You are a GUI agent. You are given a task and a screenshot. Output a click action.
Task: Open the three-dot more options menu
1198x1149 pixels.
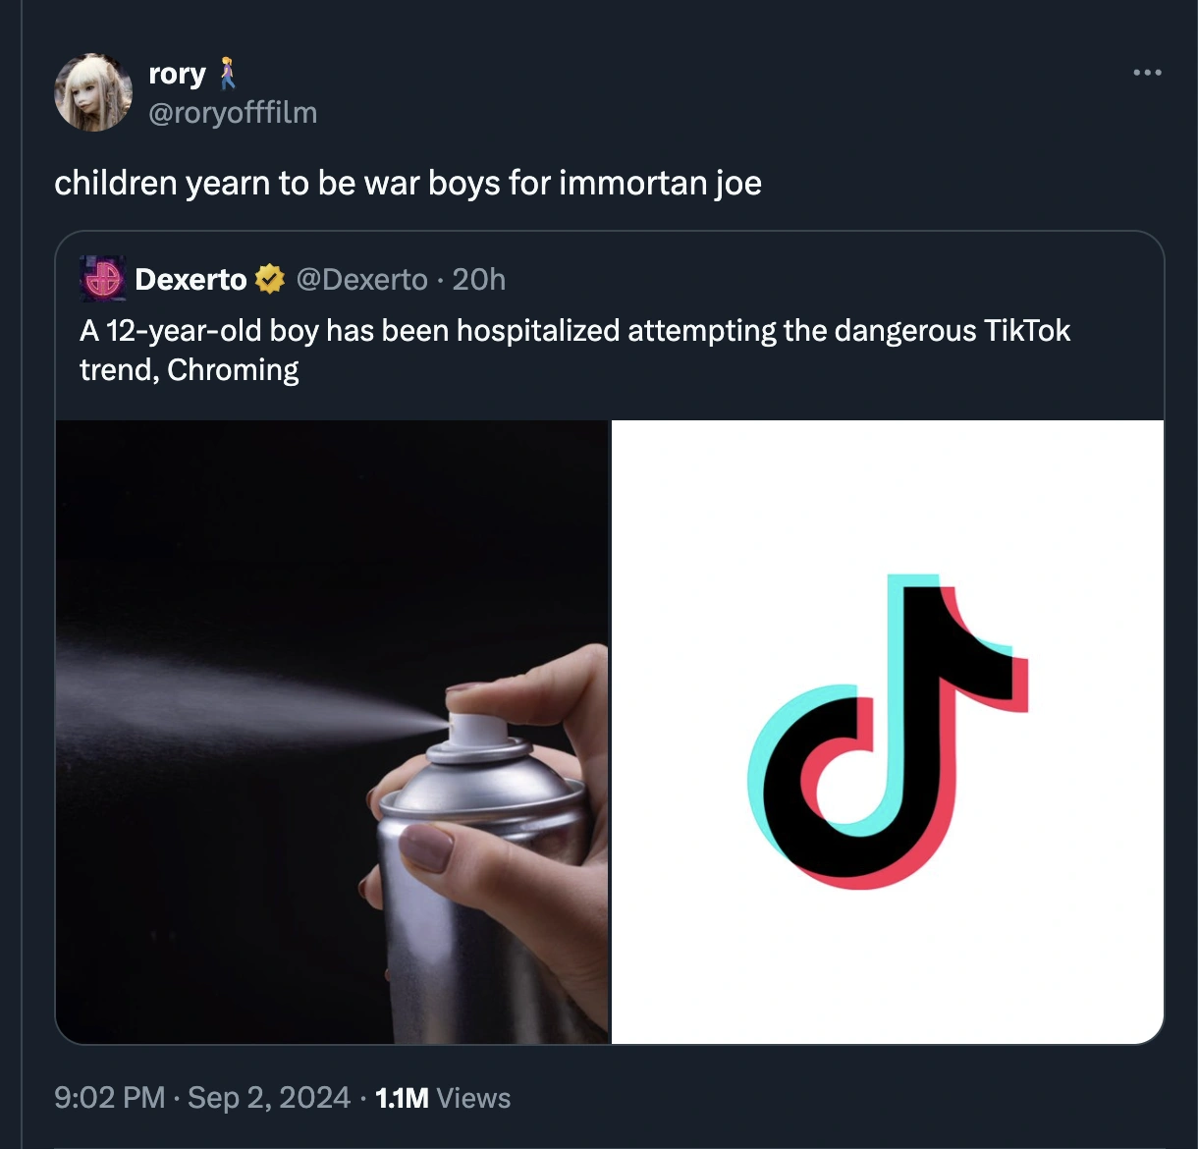point(1146,73)
